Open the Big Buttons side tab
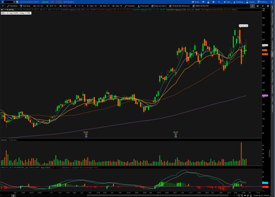This screenshot has height=197, width=275. [x=272, y=45]
